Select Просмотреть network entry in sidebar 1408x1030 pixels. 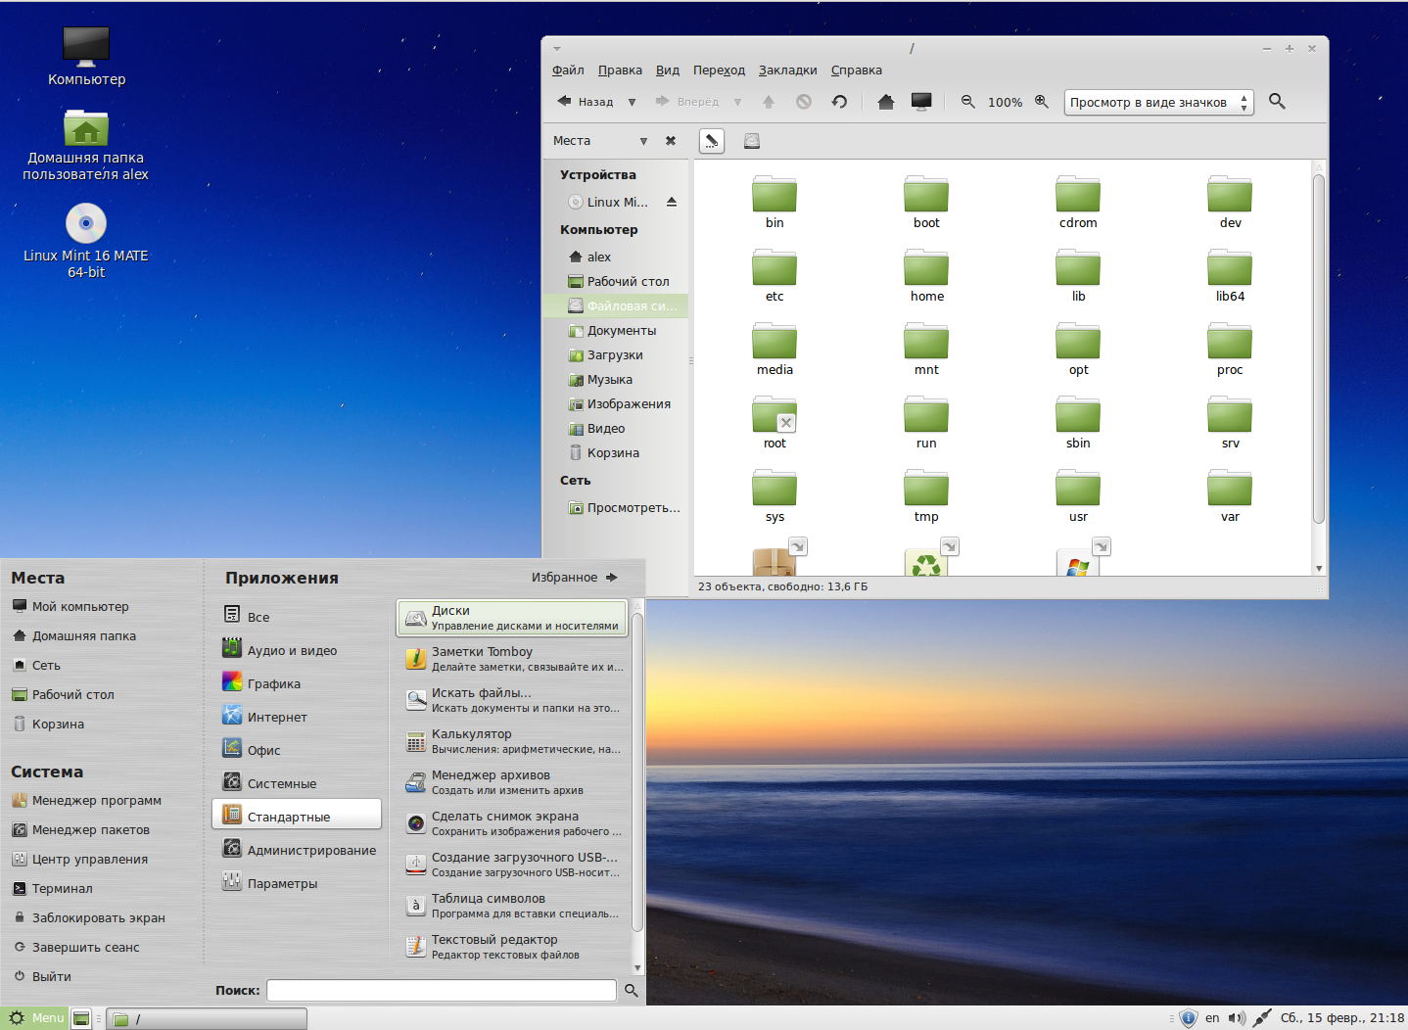616,508
